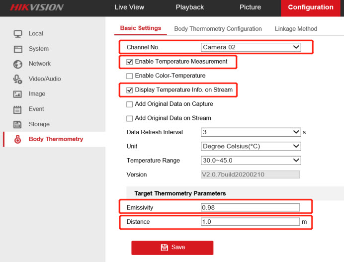Open the Temperature Range dropdown

tap(251, 161)
